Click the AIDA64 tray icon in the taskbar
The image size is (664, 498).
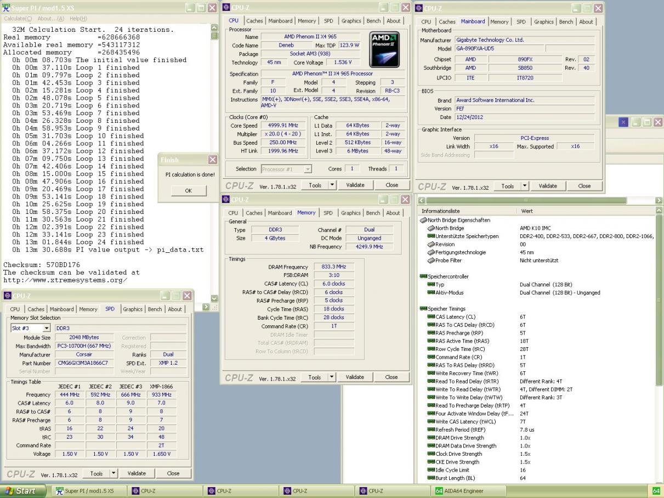point(656,491)
